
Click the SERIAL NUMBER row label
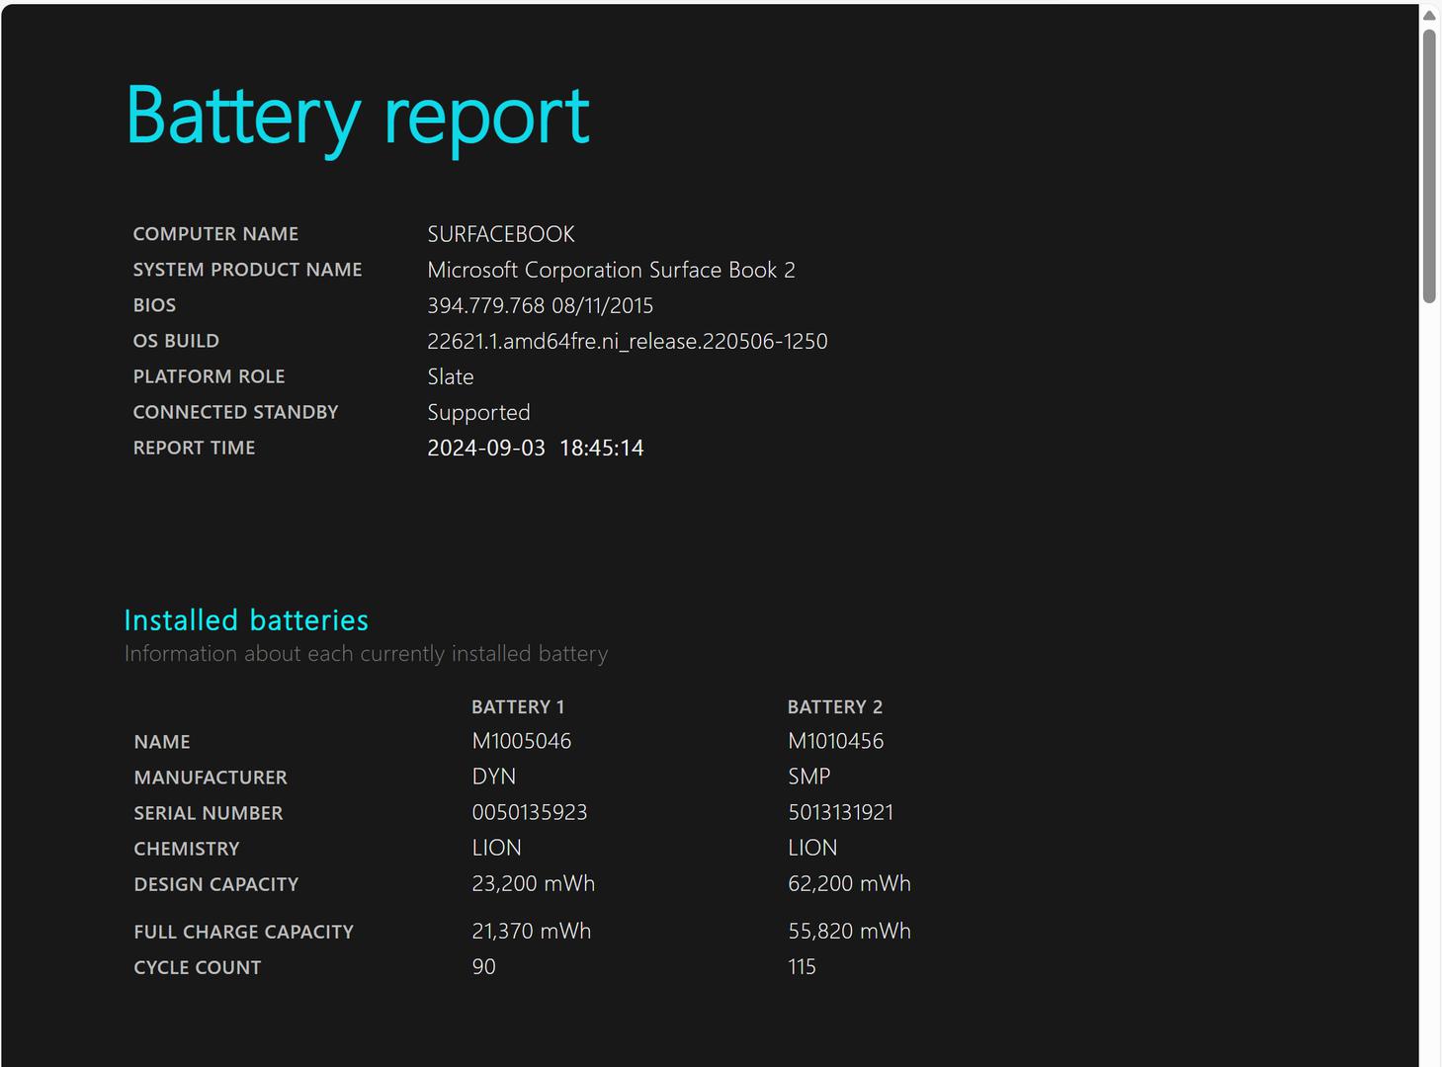coord(209,813)
